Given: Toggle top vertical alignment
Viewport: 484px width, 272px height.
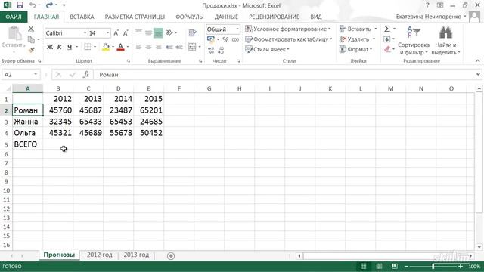Looking at the screenshot, I should pos(138,32).
